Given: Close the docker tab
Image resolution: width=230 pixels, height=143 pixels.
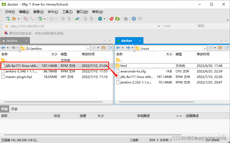Looking at the screenshot, I should 140,41.
